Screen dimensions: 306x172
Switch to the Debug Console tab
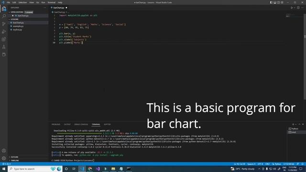point(81,124)
